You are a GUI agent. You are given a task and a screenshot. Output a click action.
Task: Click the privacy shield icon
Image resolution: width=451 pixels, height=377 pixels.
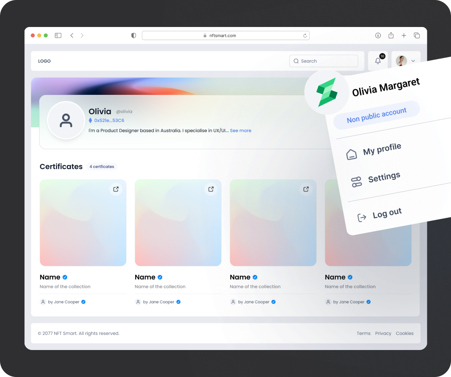134,36
